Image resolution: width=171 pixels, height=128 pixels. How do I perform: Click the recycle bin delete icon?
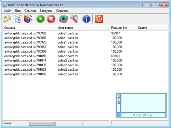pos(18,19)
